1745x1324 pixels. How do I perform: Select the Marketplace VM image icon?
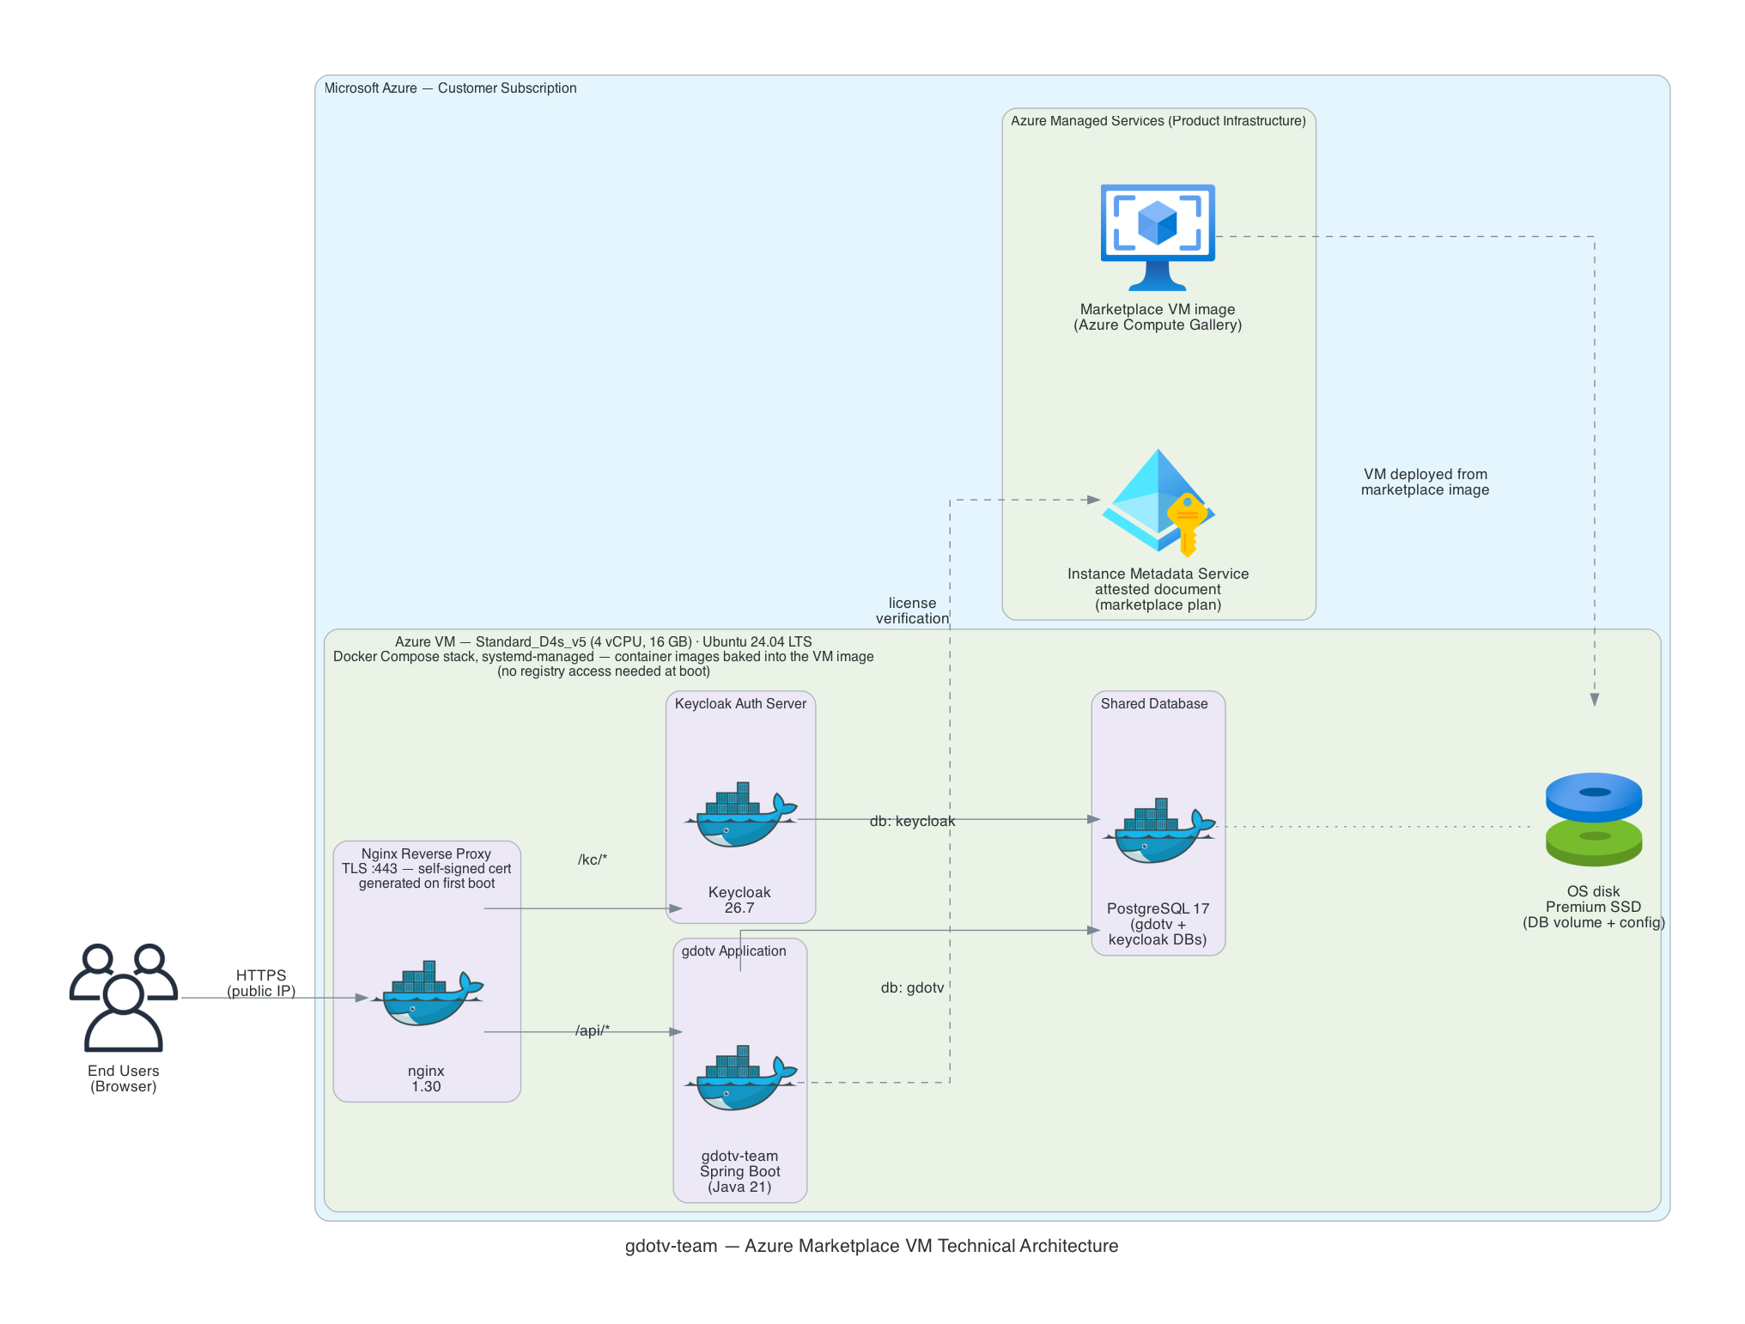click(x=1158, y=237)
